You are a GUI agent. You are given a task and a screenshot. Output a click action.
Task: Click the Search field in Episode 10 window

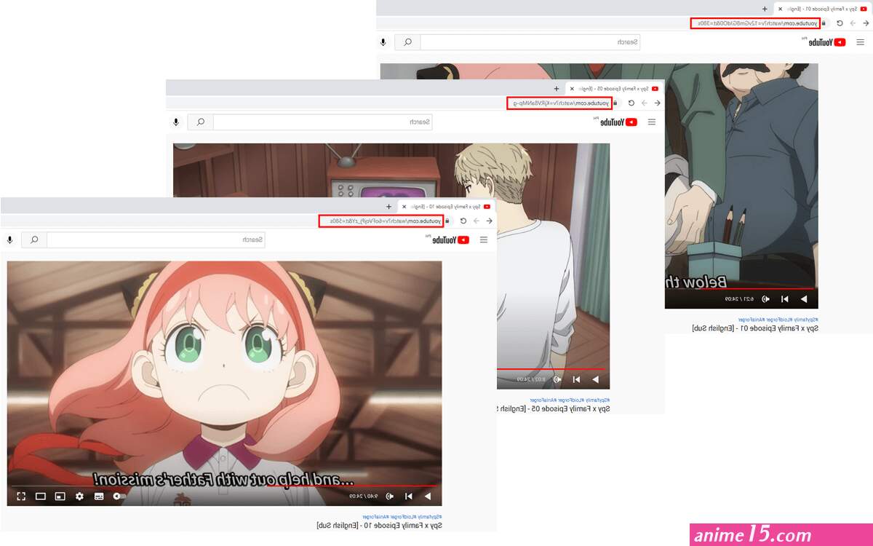pyautogui.click(x=156, y=240)
